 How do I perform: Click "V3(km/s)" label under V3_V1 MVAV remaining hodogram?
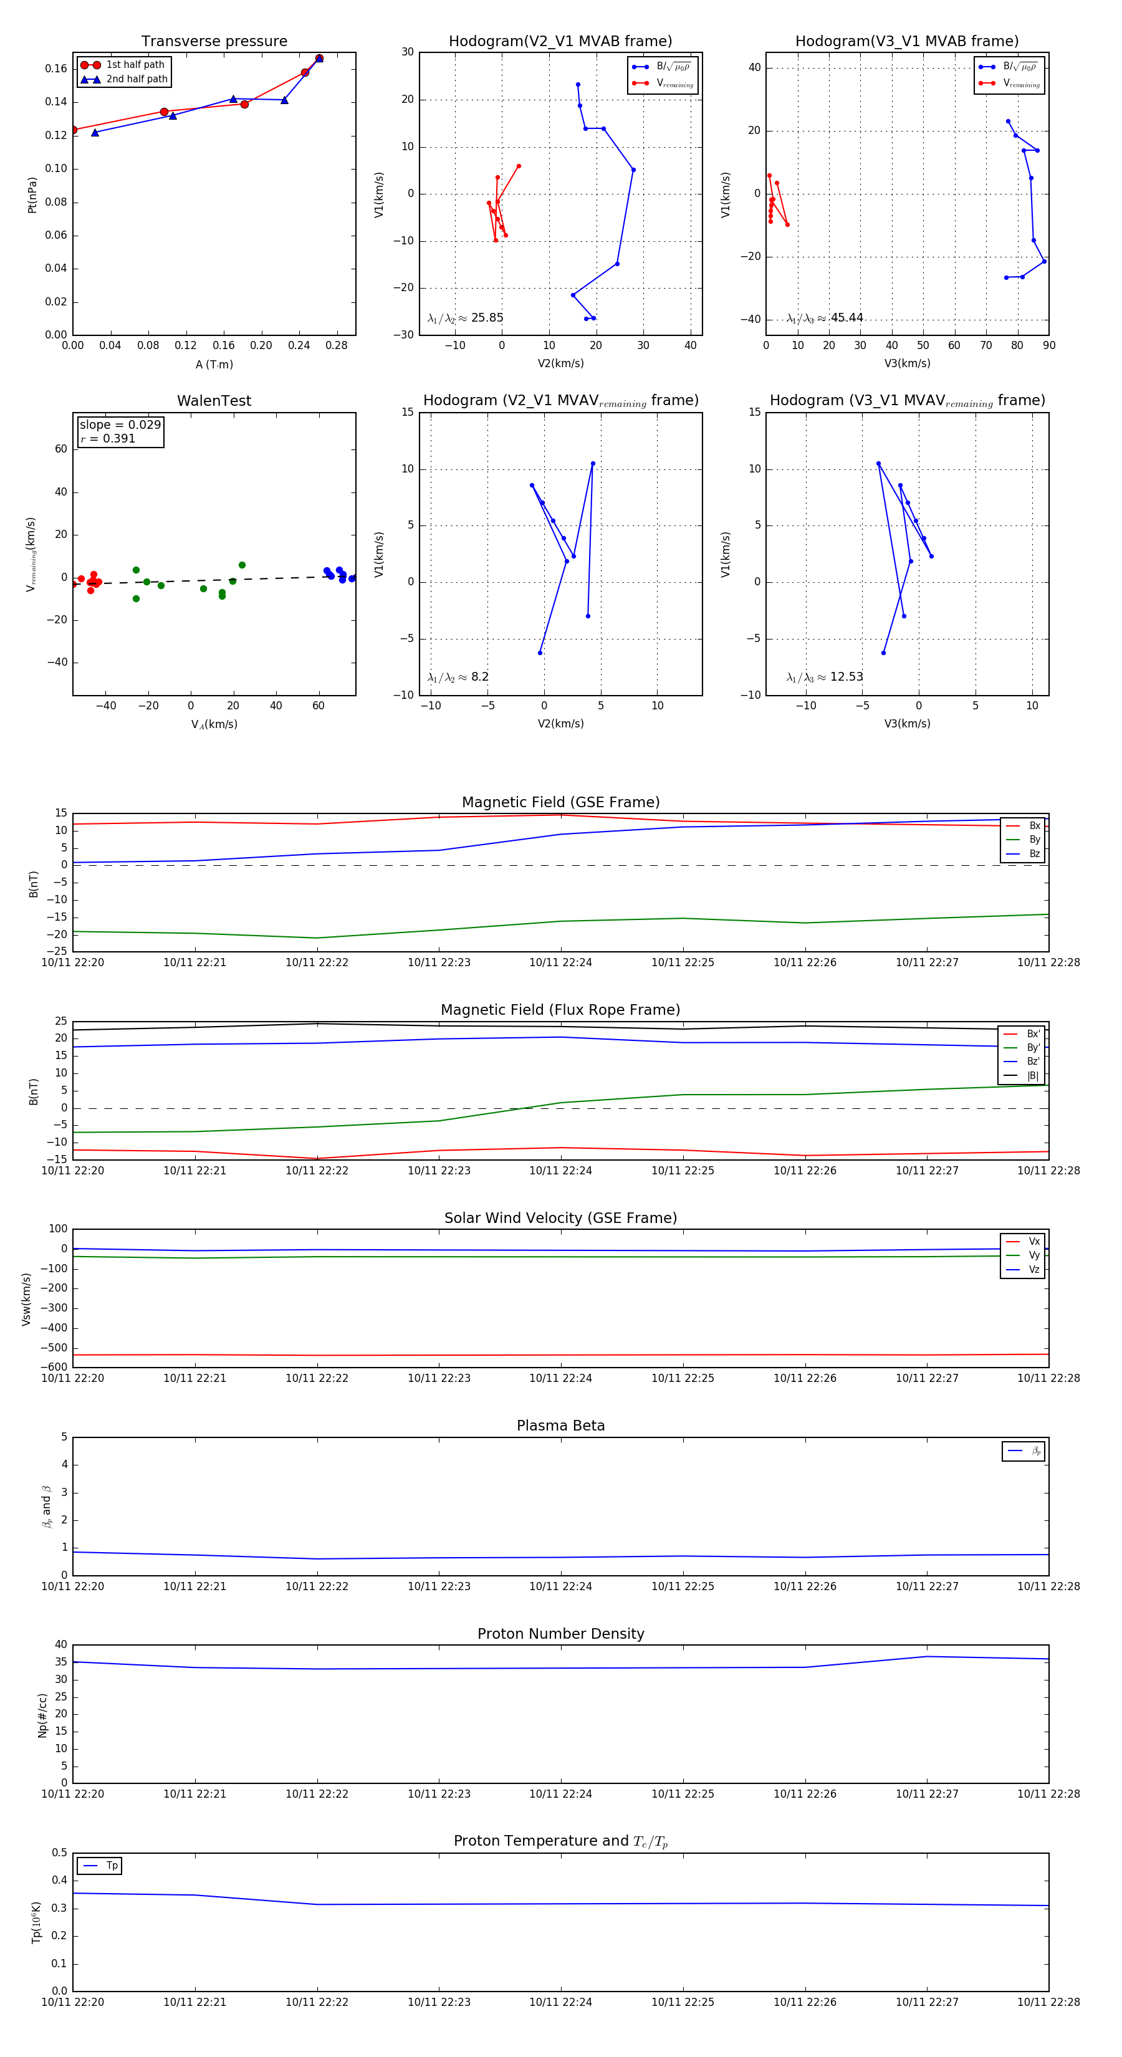pyautogui.click(x=907, y=724)
